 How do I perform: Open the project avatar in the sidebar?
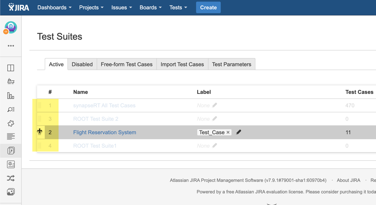point(10,28)
